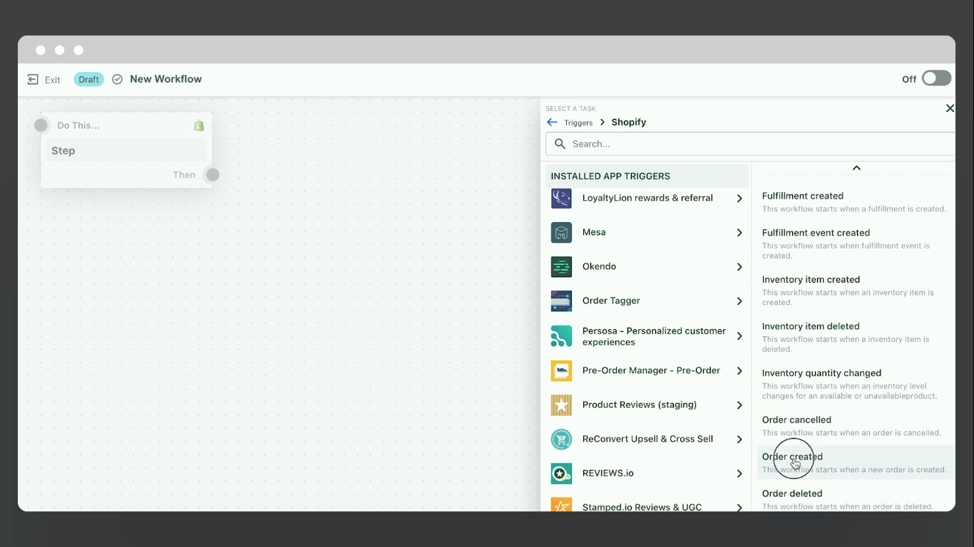This screenshot has width=974, height=547.
Task: Open the Order Tagger app icon
Action: [x=561, y=301]
